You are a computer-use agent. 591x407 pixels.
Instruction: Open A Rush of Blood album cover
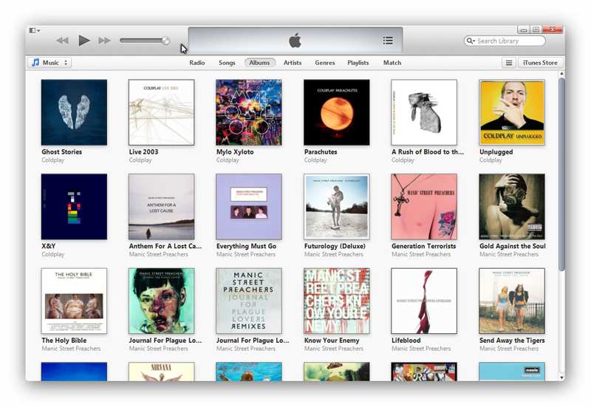coord(424,112)
